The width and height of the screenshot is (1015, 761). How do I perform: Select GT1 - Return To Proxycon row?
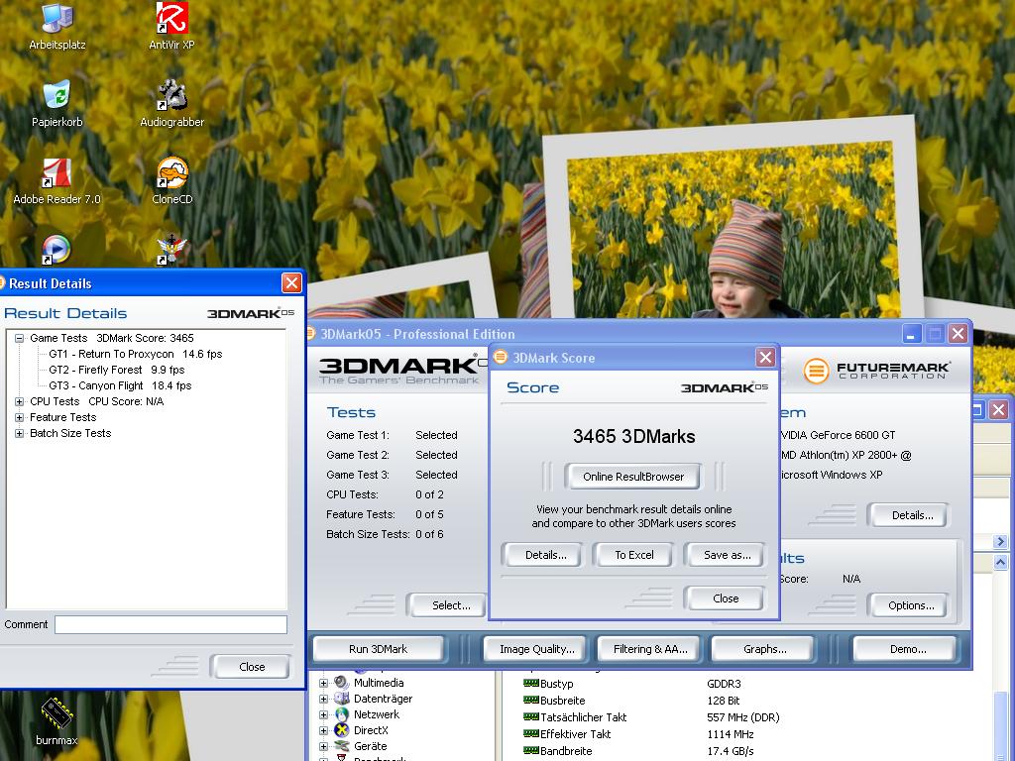click(x=135, y=354)
